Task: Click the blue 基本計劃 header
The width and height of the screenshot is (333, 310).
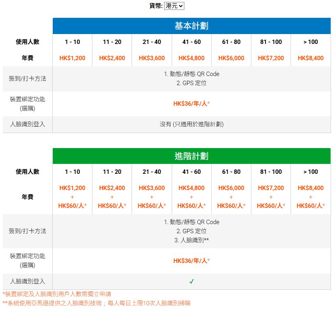Action: tap(191, 26)
